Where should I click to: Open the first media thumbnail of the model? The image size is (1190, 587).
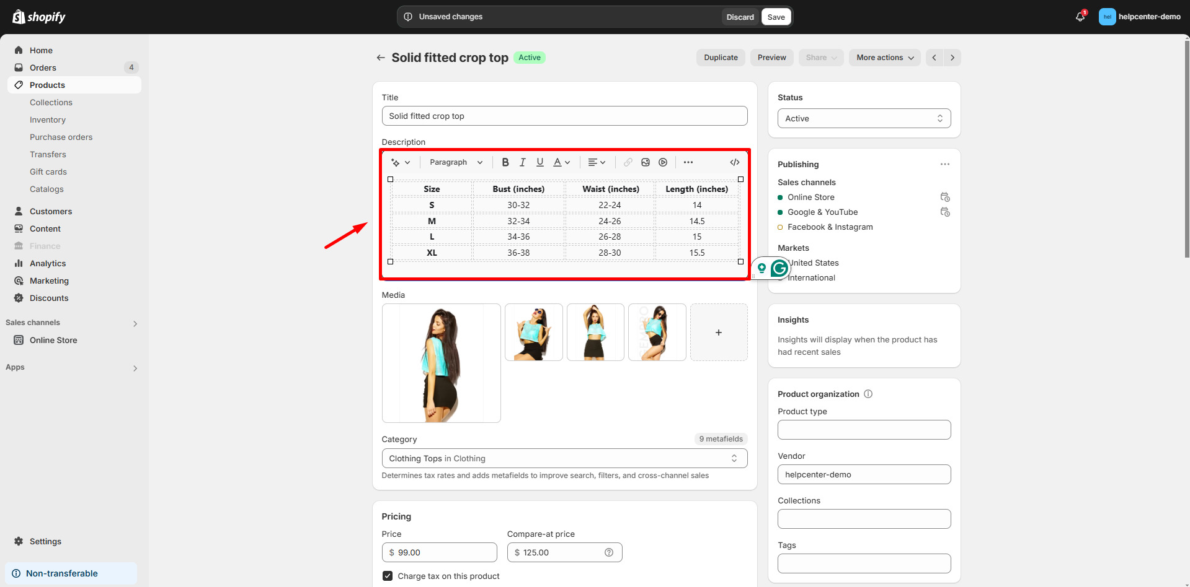[x=441, y=363]
